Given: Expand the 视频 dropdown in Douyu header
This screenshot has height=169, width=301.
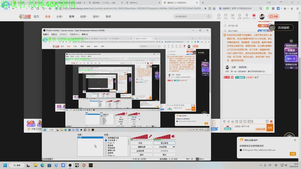Looking at the screenshot, I should (x=83, y=17).
